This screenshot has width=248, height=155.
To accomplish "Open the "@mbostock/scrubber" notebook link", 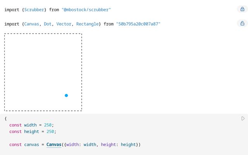I will [x=86, y=9].
